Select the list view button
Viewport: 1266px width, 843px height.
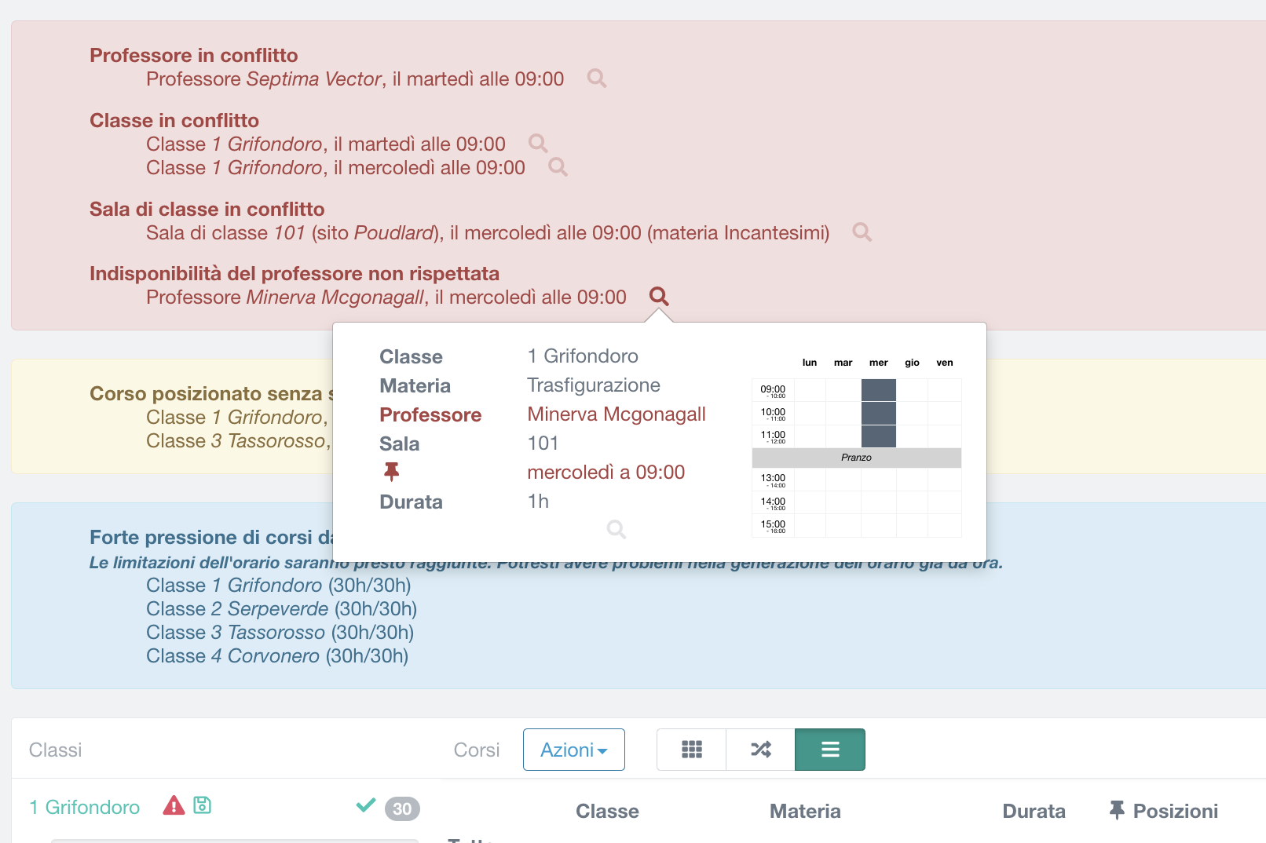coord(829,750)
